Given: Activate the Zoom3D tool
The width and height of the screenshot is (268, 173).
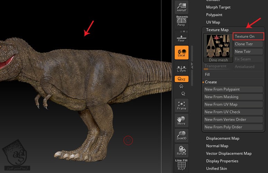Looking at the screenshot, I should 182,135.
